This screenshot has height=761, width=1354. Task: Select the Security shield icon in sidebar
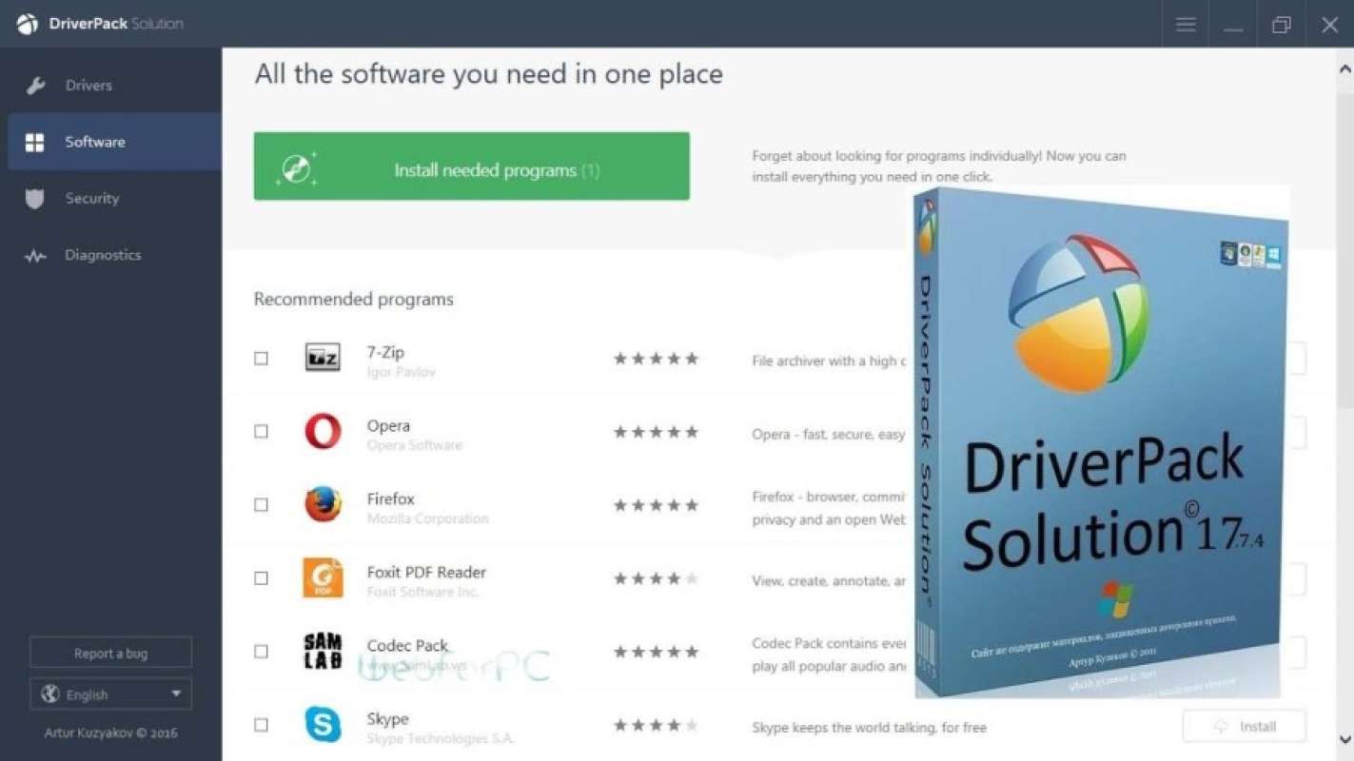(35, 198)
